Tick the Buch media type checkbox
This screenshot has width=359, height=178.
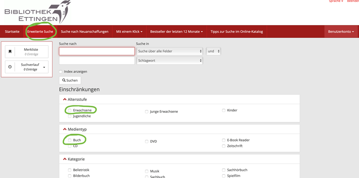tap(70, 140)
